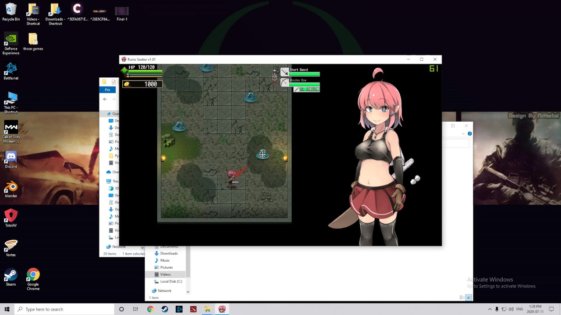Open the Blender desktop shortcut
The width and height of the screenshot is (561, 315).
tap(11, 189)
